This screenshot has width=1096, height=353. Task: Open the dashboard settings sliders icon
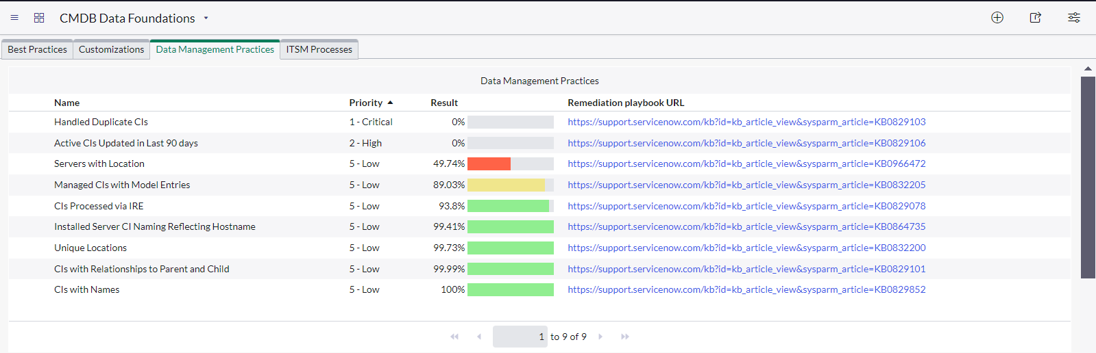1074,18
